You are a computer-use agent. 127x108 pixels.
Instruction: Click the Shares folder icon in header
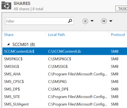[6, 6]
